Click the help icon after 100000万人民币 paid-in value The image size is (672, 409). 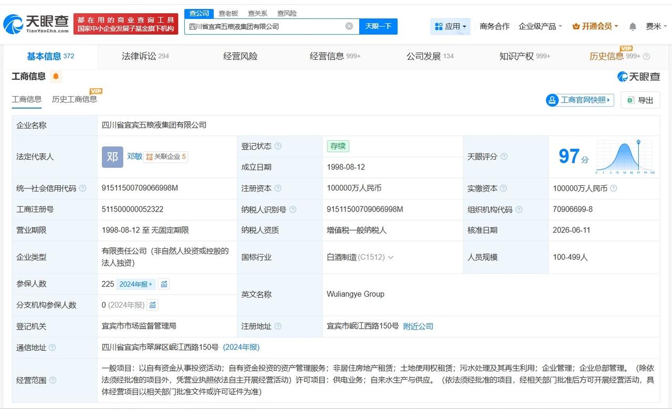point(613,188)
